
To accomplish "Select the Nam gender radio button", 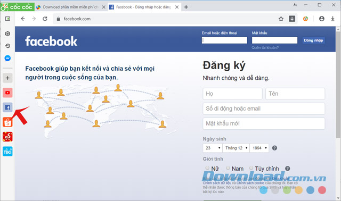I will click(x=228, y=168).
